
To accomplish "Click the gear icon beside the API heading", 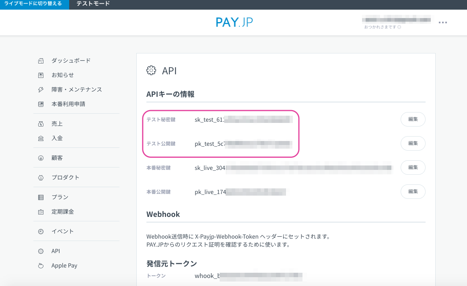I will [151, 70].
